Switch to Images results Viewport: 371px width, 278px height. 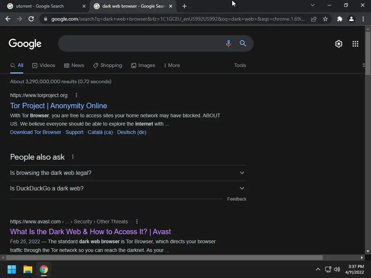coord(143,66)
